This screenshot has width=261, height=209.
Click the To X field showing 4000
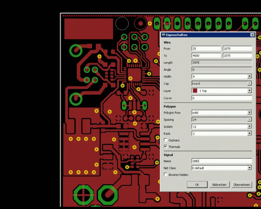tap(206, 55)
